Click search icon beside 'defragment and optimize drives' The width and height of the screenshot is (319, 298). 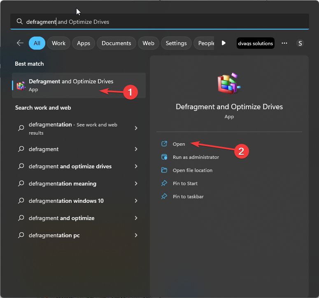point(21,166)
